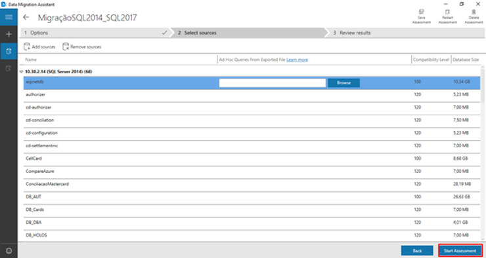The width and height of the screenshot is (486, 258).
Task: Open the migrations icon in sidebar
Action: click(x=9, y=68)
